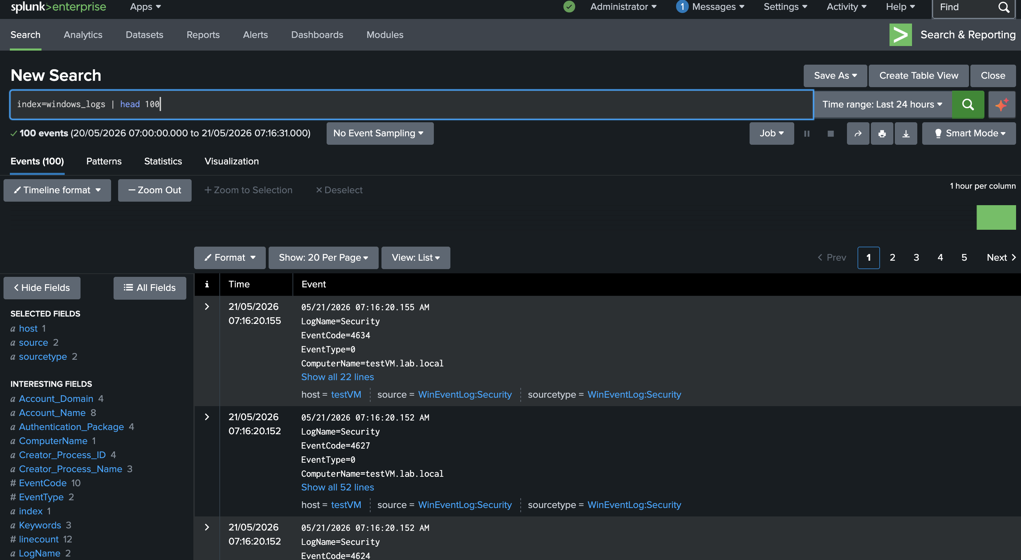Image resolution: width=1021 pixels, height=560 pixels.
Task: Go to the Alerts nav tab
Action: 255,35
